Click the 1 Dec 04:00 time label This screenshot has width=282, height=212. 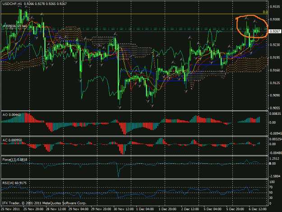[x=145, y=209]
